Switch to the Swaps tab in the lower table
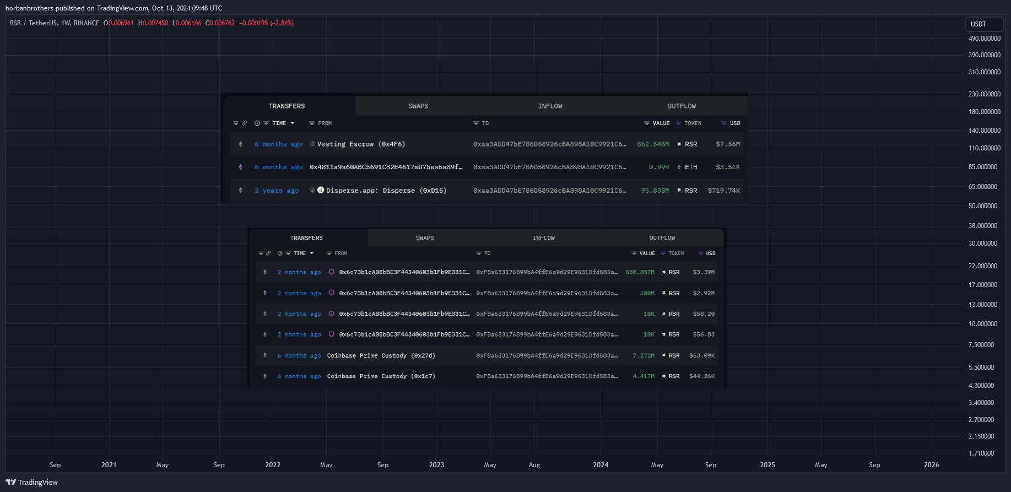Screen dimensions: 1011x492 (x=425, y=238)
